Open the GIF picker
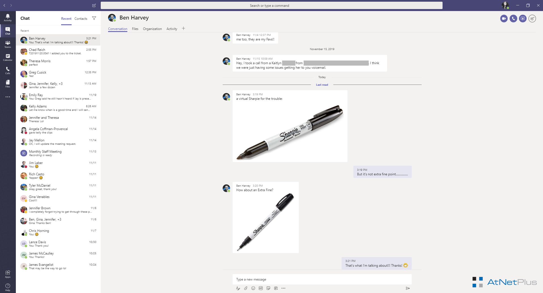The width and height of the screenshot is (543, 293). tap(261, 288)
